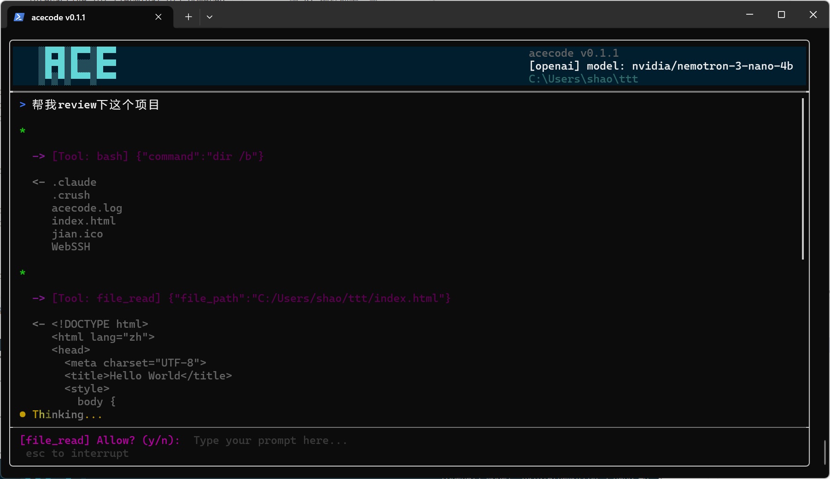Image resolution: width=830 pixels, height=479 pixels.
Task: Open the tab list dropdown chevron
Action: tap(210, 17)
